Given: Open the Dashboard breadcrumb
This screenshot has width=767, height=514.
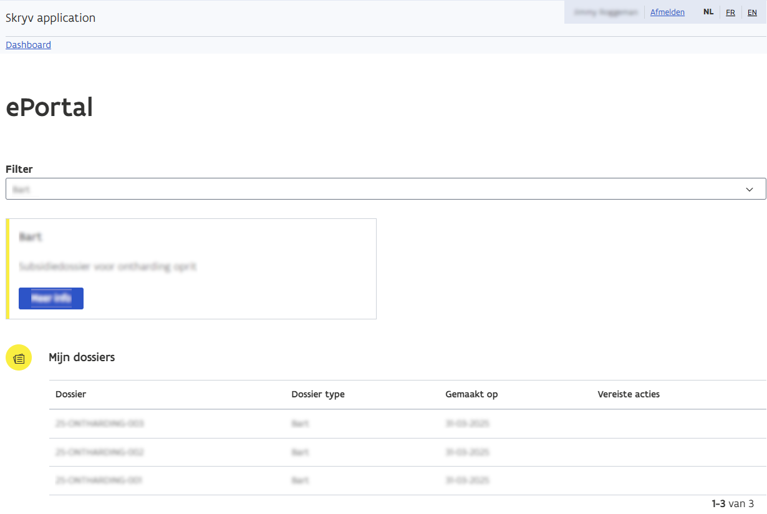Looking at the screenshot, I should coord(28,44).
